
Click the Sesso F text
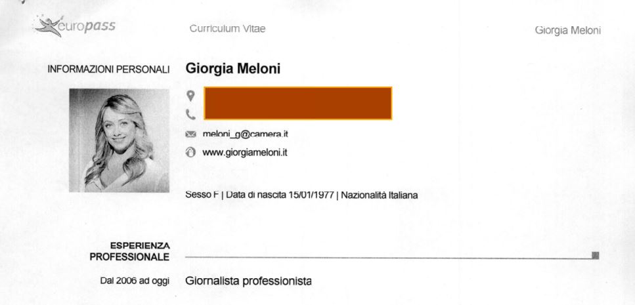202,195
